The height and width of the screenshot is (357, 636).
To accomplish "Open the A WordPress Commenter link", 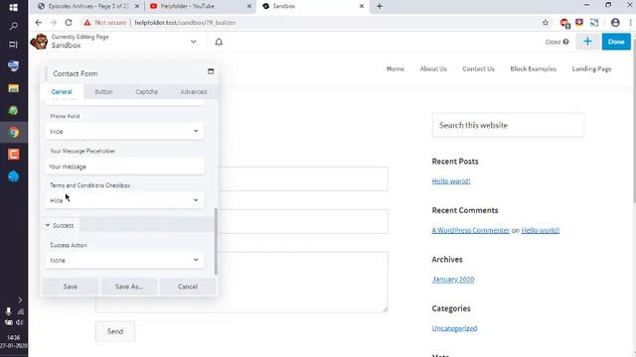I will point(470,230).
